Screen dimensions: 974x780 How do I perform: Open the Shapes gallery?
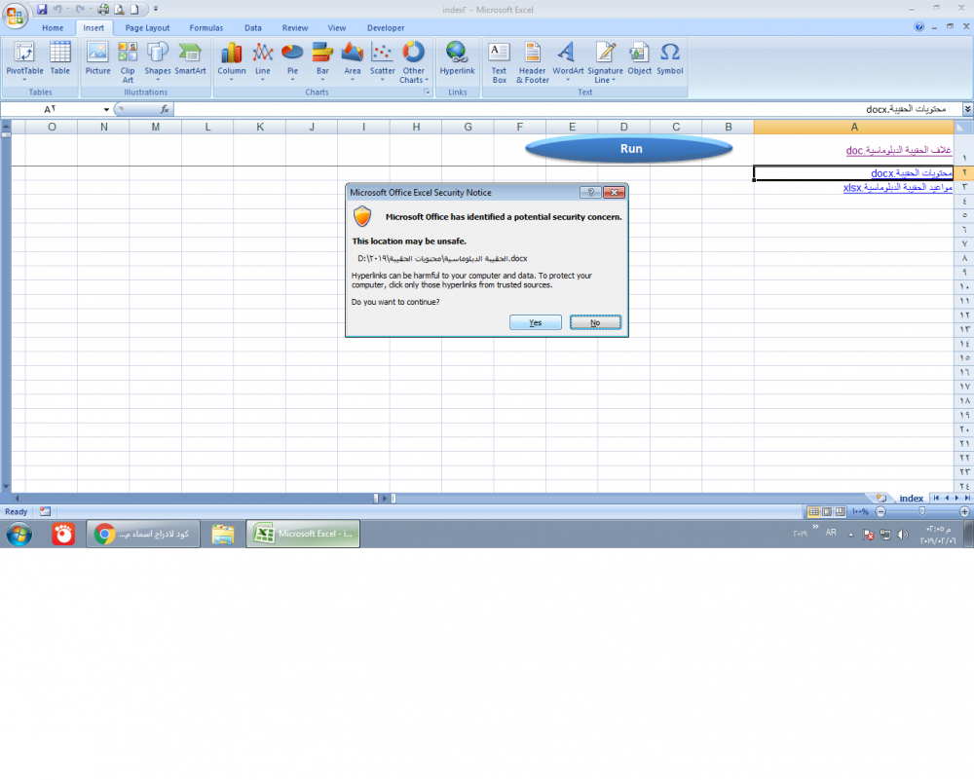[x=158, y=61]
